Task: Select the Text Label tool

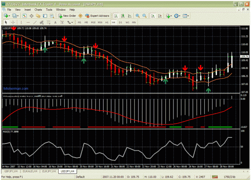Action: pos(62,22)
